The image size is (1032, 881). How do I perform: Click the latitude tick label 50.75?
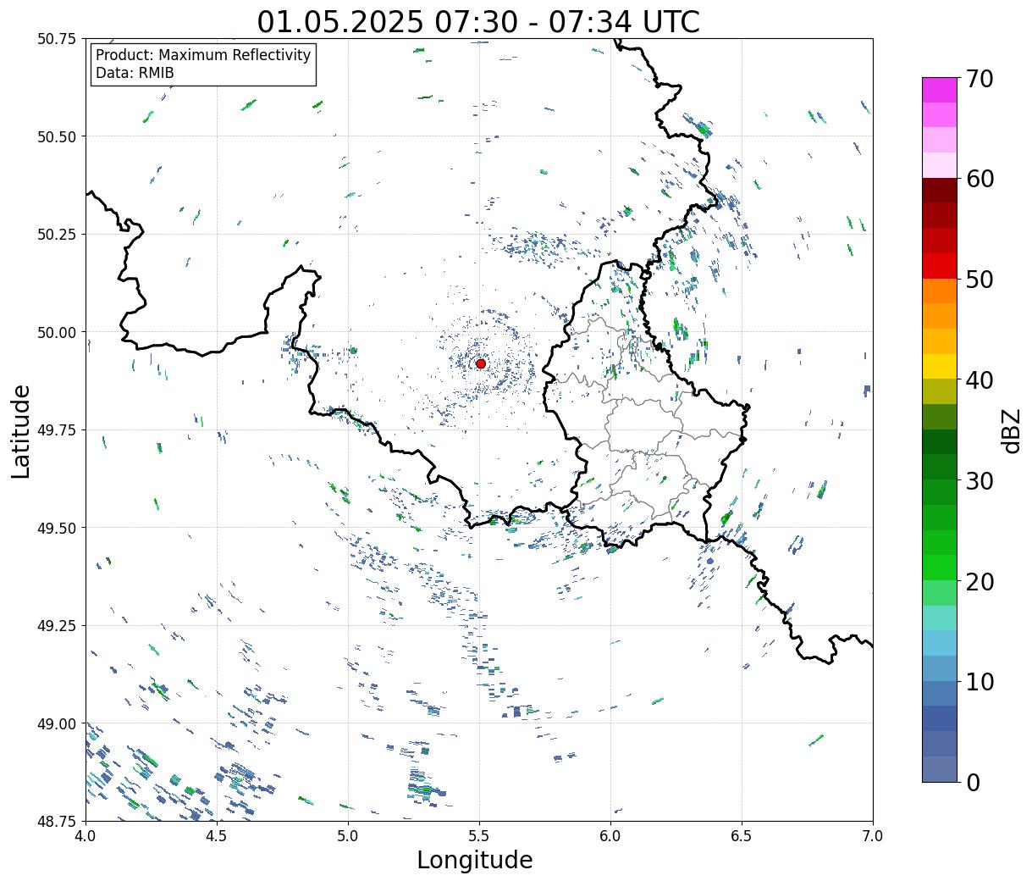pyautogui.click(x=57, y=39)
